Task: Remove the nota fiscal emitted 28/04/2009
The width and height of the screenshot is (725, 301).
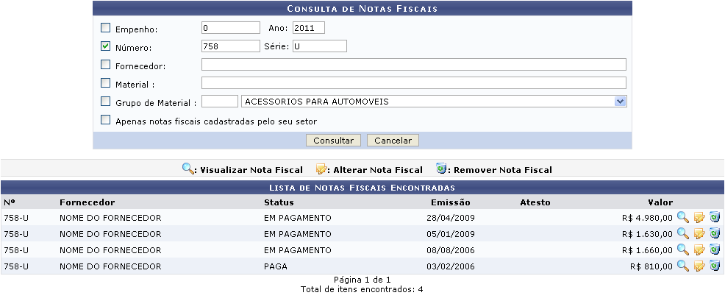Action: pos(715,217)
